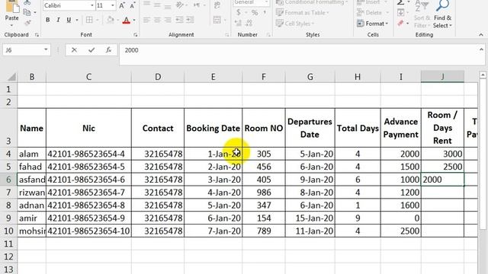Image resolution: width=488 pixels, height=274 pixels.
Task: Click formula bar containing 2000
Action: click(299, 54)
